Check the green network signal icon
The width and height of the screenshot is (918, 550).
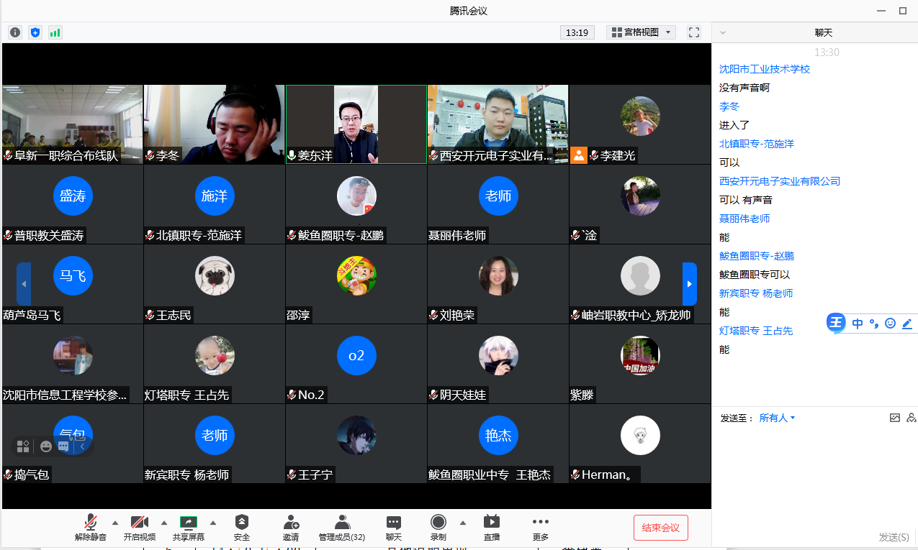(55, 32)
